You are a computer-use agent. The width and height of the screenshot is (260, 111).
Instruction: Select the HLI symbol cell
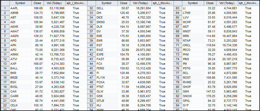107,105
